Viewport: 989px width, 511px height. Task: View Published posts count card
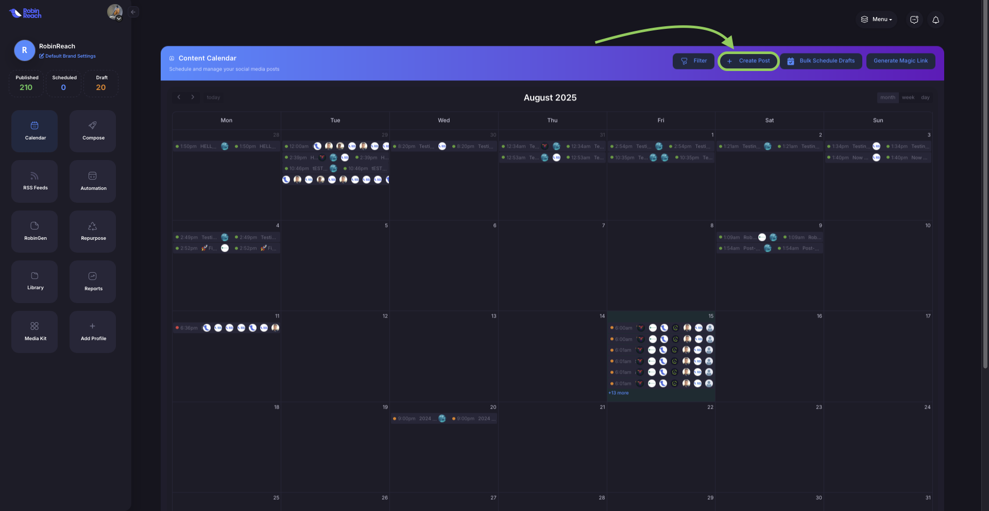[26, 83]
